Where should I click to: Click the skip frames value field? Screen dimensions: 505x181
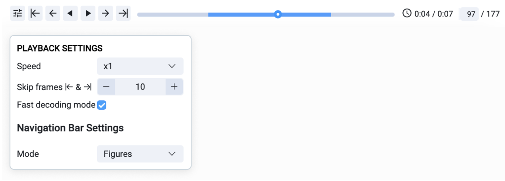click(x=140, y=87)
